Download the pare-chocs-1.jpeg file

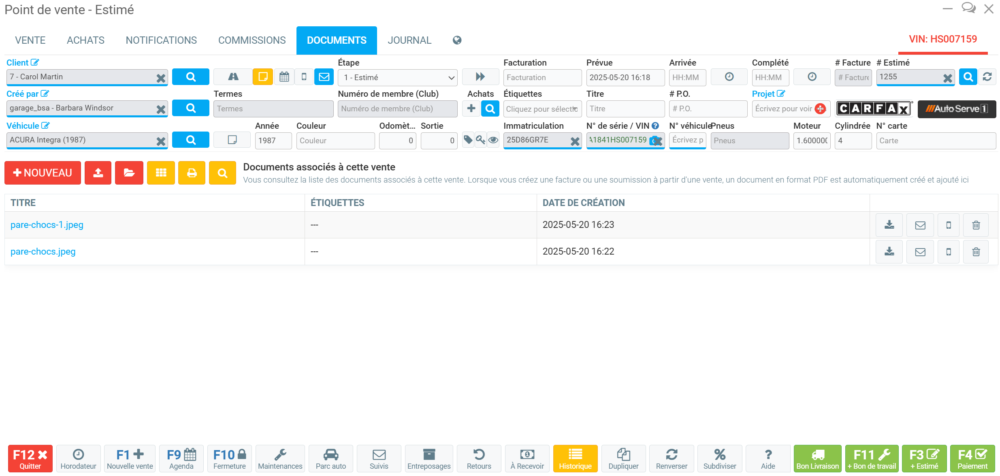point(889,225)
